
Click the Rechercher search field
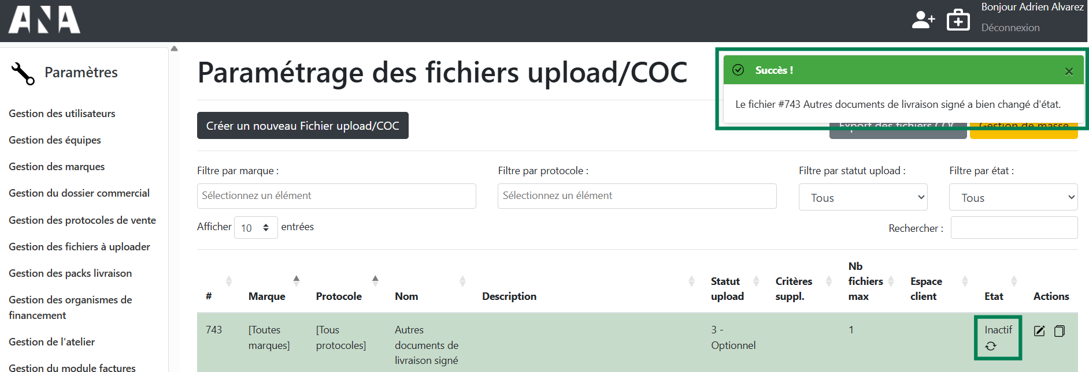point(1013,228)
